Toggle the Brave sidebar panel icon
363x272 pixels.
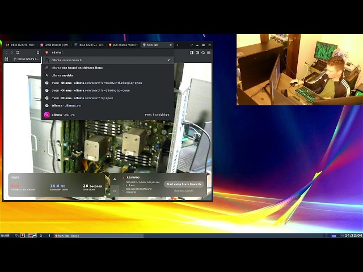[x=192, y=53]
